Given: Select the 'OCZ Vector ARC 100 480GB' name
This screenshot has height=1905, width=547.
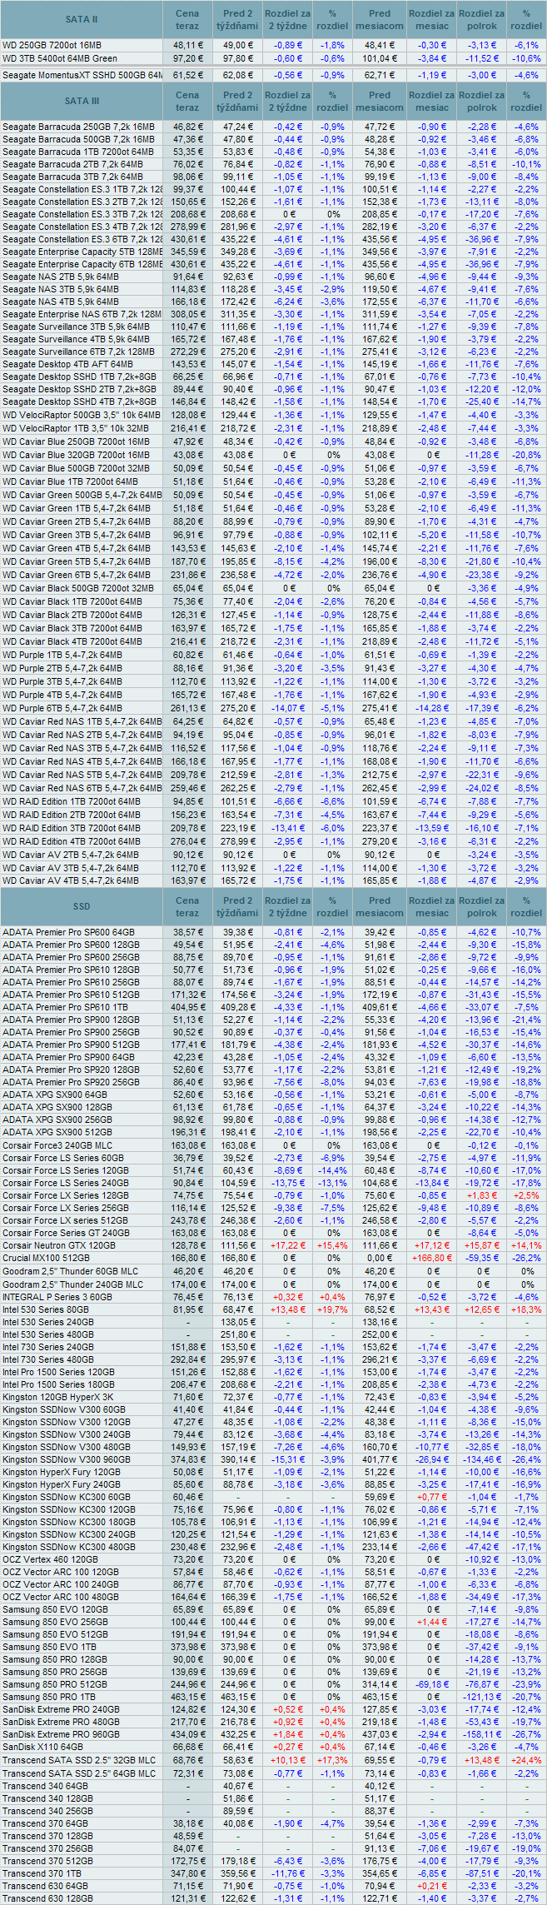Looking at the screenshot, I should pos(60,1597).
